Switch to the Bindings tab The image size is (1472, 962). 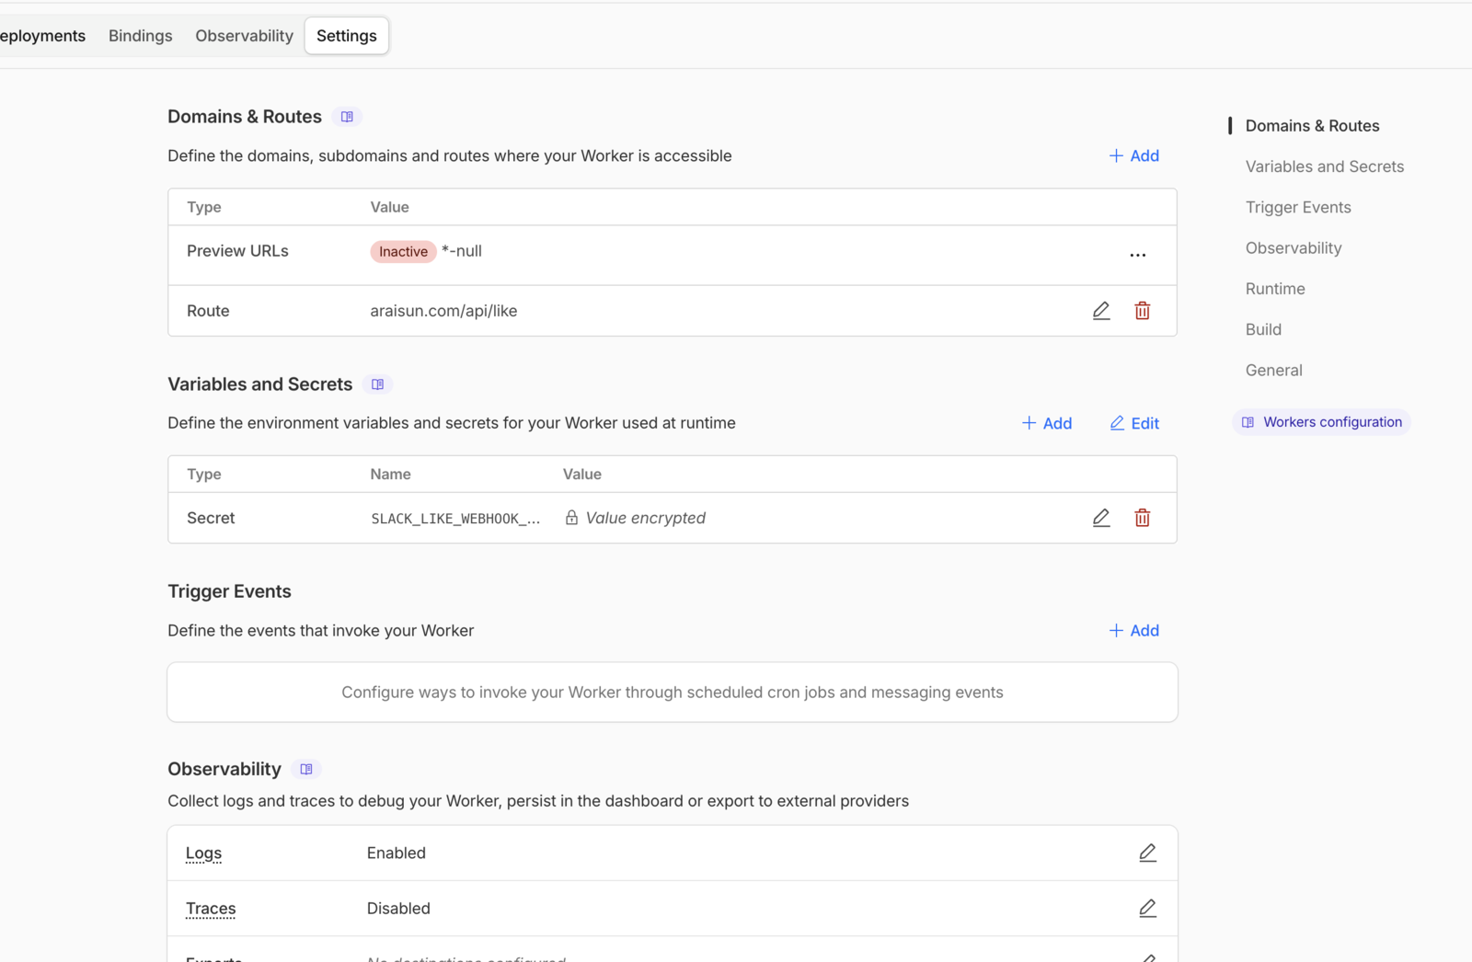click(x=141, y=36)
